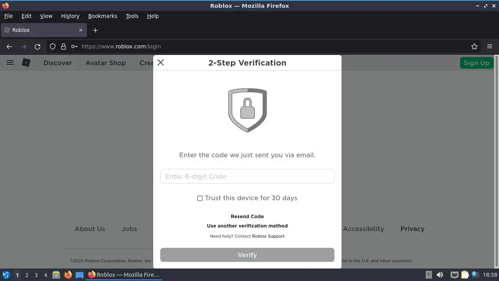Open the Roblox Support link
Screen dimensions: 499x281
pyautogui.click(x=268, y=236)
